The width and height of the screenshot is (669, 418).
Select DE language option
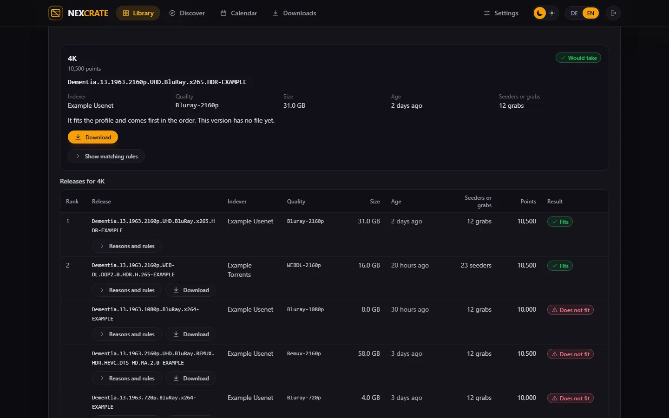click(574, 13)
